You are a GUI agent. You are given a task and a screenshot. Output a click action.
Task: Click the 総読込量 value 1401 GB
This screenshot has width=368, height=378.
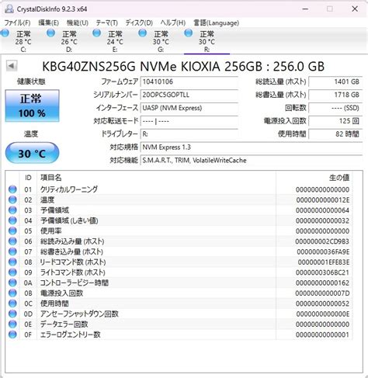(335, 81)
